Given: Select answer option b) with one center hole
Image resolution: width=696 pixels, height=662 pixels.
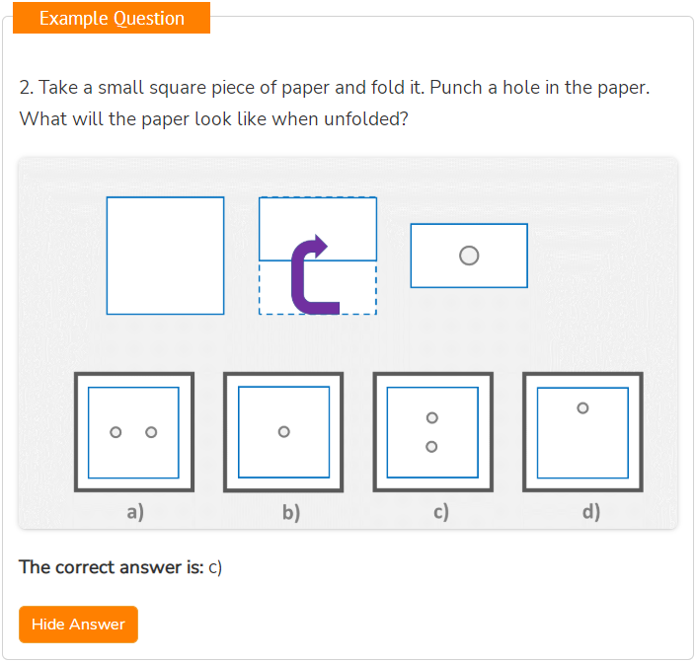Looking at the screenshot, I should pyautogui.click(x=283, y=432).
